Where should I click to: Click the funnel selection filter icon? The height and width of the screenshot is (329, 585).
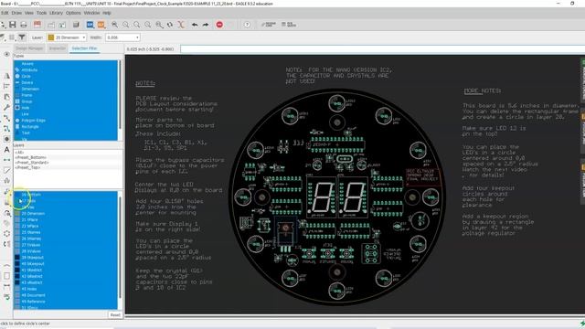(22, 37)
